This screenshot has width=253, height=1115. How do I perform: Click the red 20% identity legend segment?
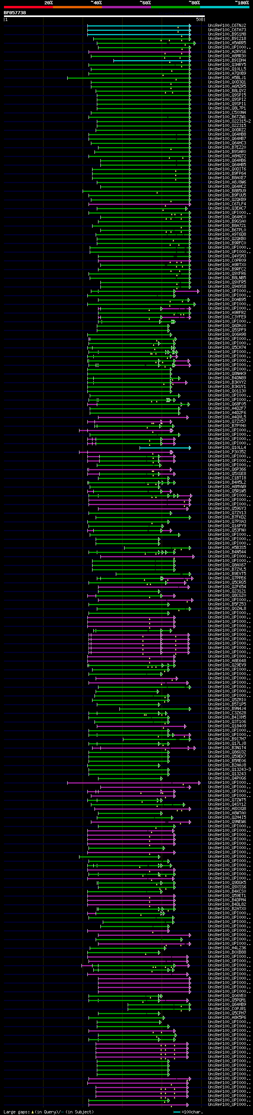tap(28, 7)
